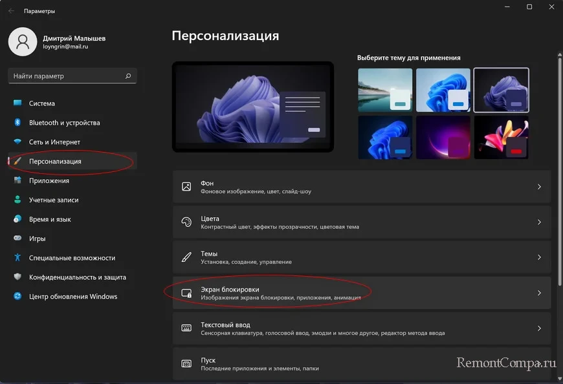Select Система in the sidebar
The image size is (563, 384).
42,103
